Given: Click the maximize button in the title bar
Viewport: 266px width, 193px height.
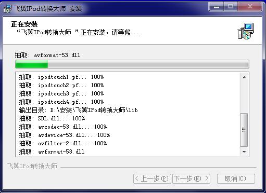Looking at the screenshot, I should [231, 7].
